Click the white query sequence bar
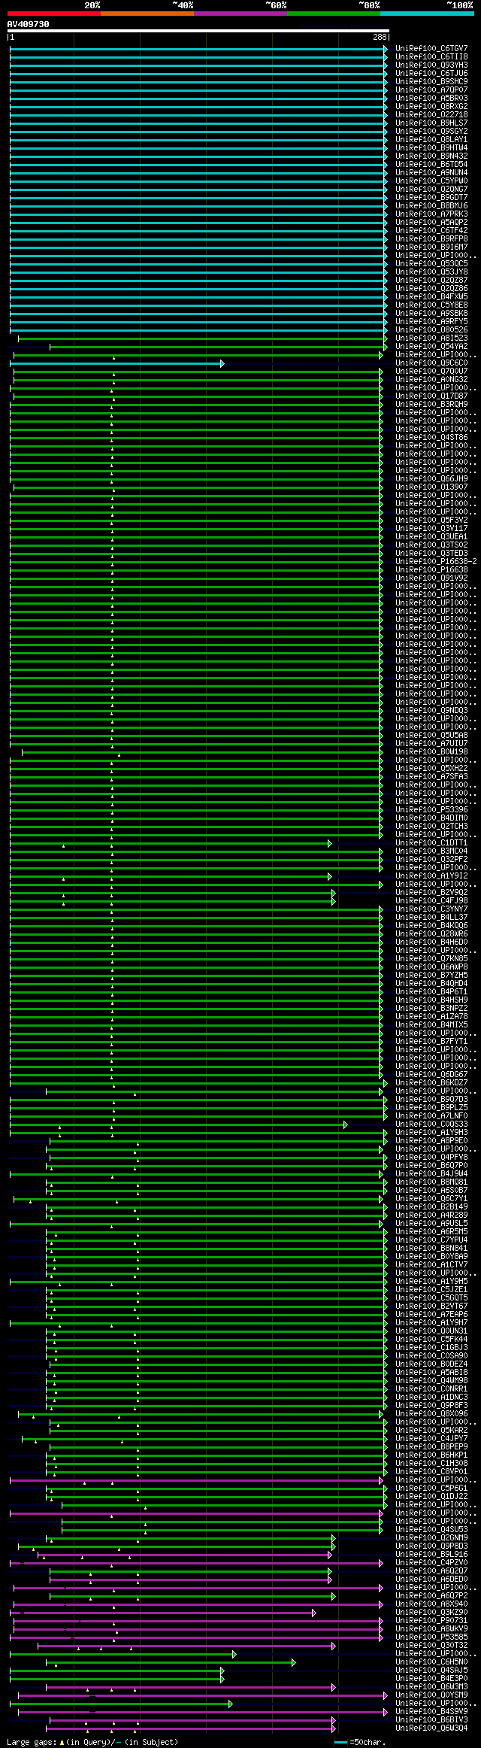Screen dimensions: 481x1748 coord(198,32)
